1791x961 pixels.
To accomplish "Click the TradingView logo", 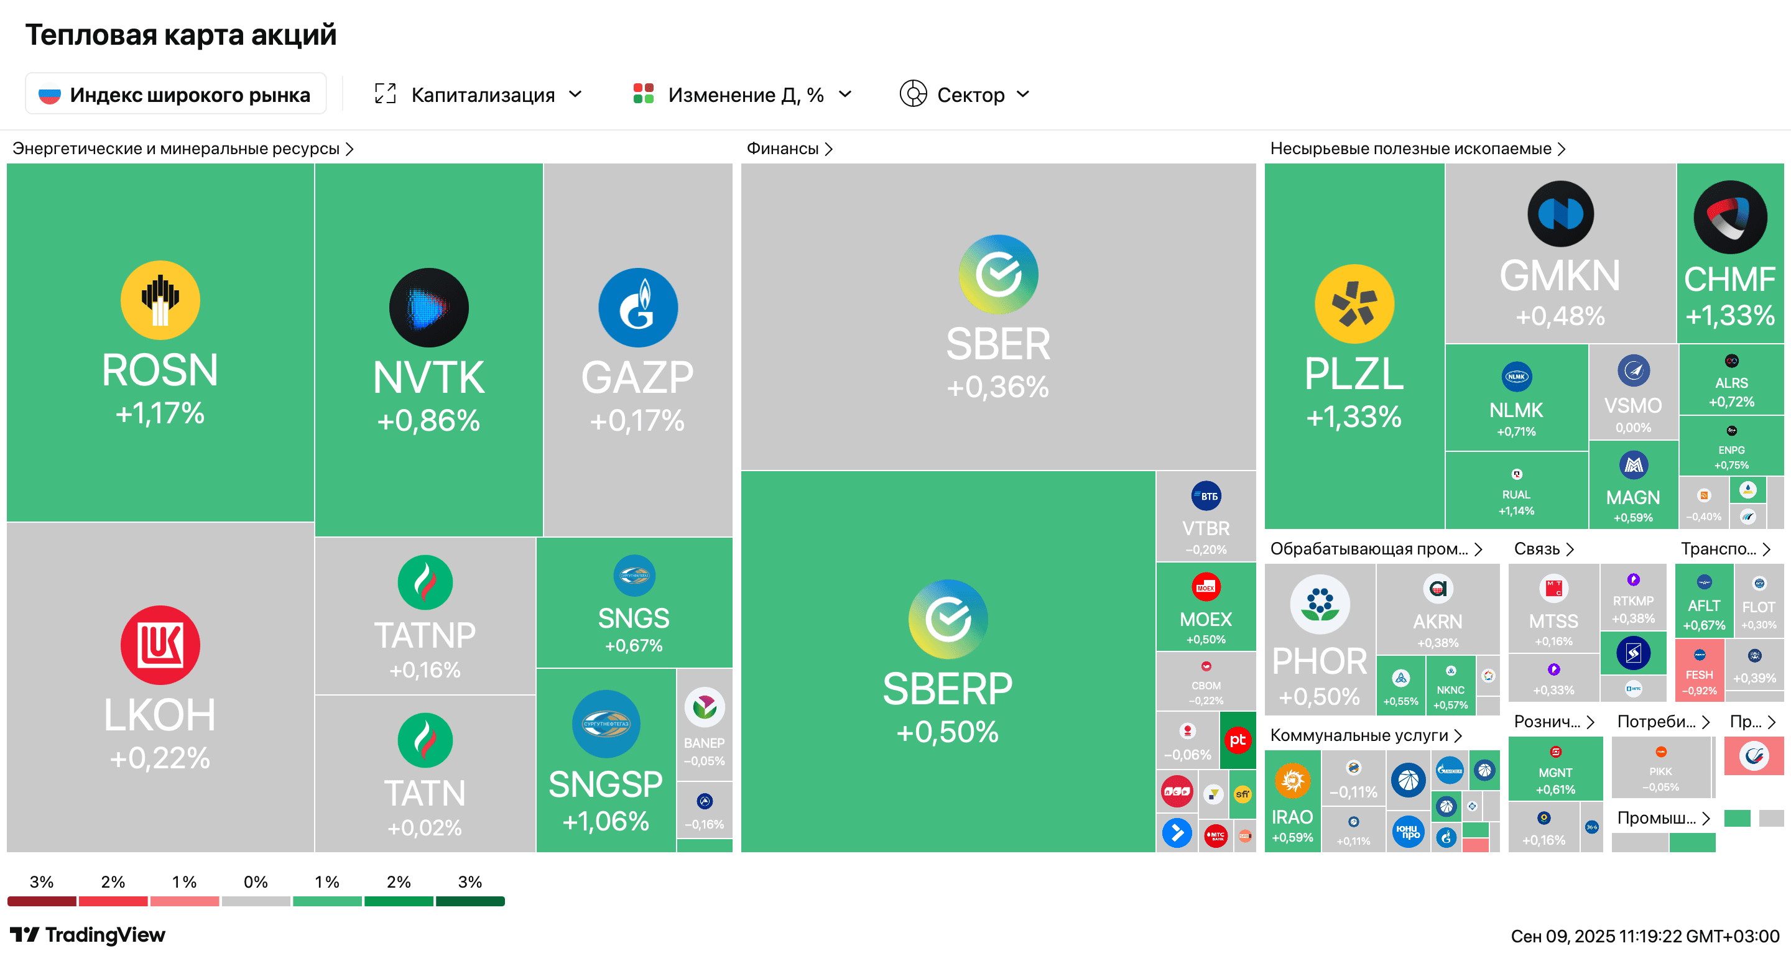I will [x=88, y=936].
